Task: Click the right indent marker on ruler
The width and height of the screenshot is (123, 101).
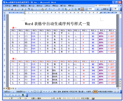Action: coord(100,13)
